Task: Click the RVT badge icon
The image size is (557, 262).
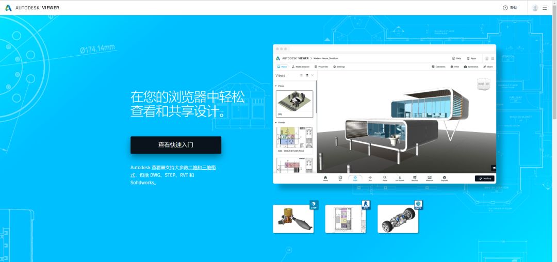Action: (x=366, y=205)
